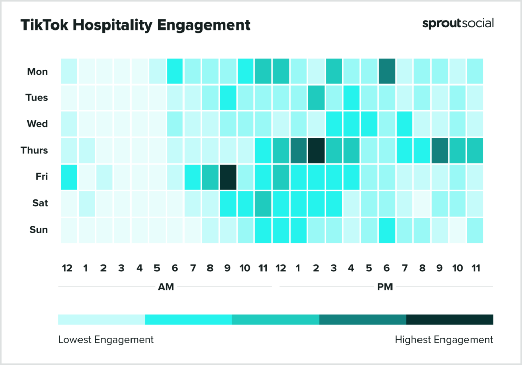Click the "AM" axis label
The height and width of the screenshot is (365, 522).
click(166, 287)
